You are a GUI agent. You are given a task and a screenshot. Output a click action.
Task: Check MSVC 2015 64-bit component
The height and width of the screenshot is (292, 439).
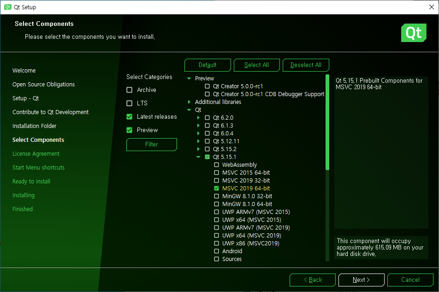[x=216, y=172]
